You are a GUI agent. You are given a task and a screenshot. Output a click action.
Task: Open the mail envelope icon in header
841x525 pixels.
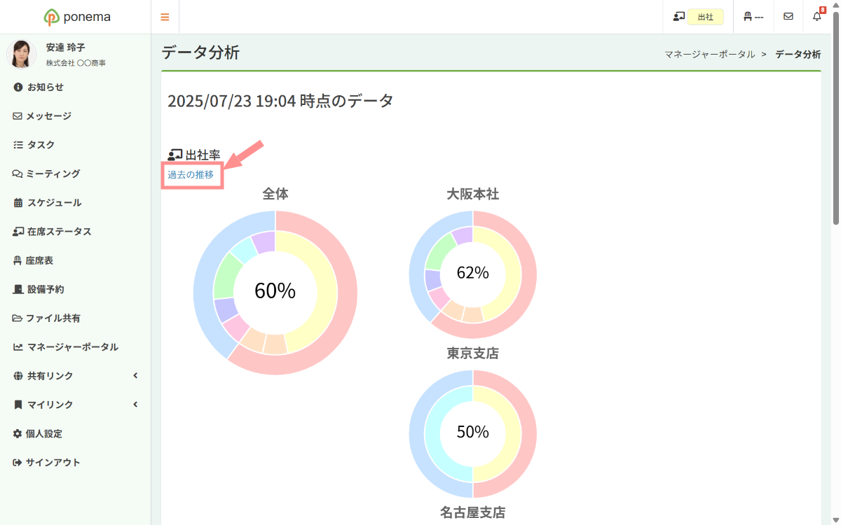[788, 17]
